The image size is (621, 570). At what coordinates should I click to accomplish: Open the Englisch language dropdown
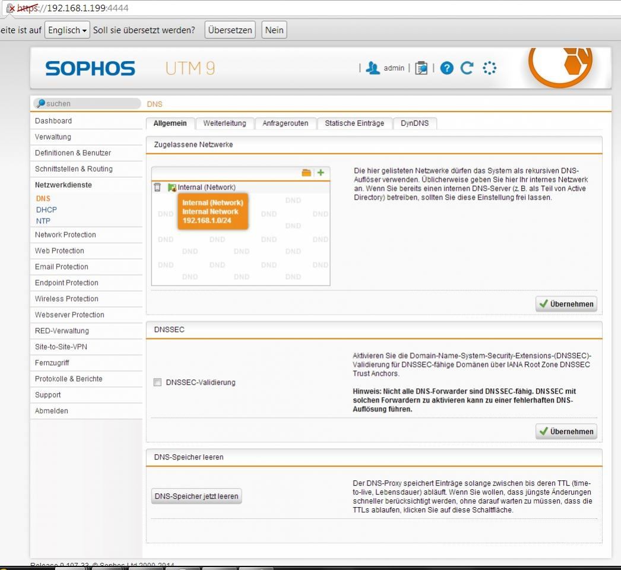point(67,30)
